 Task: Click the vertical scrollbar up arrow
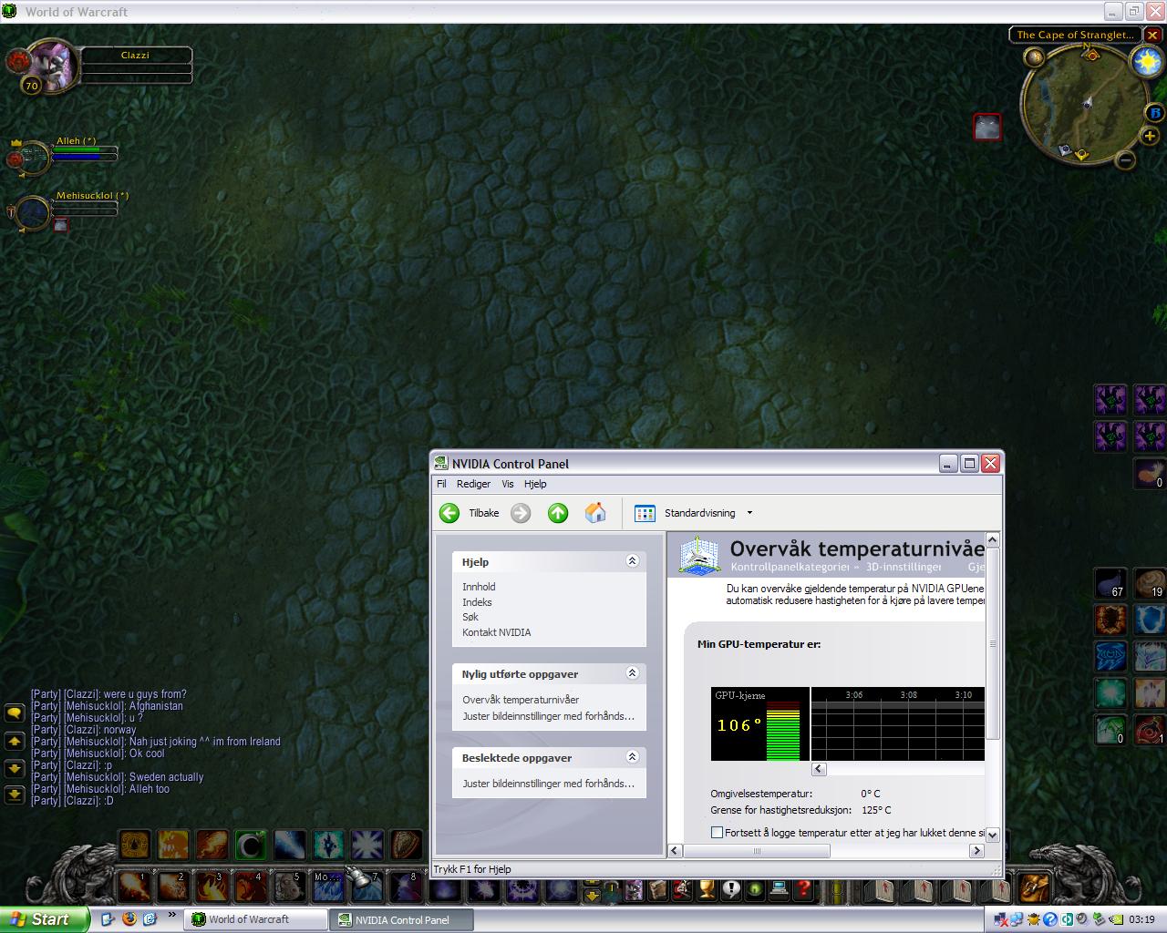pyautogui.click(x=993, y=540)
